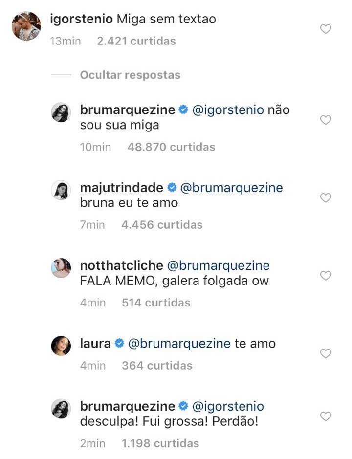Screen dimensions: 352x459
Task: Open laura's profile avatar
Action: pyautogui.click(x=61, y=346)
